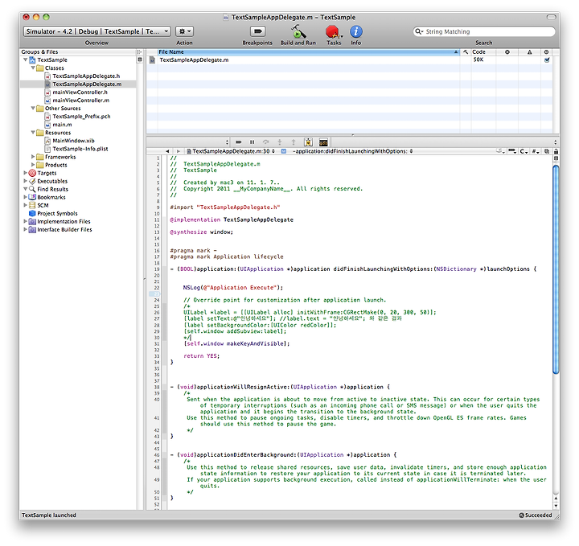Image resolution: width=579 pixels, height=546 pixels.
Task: Collapse the Resources folder
Action: pos(33,133)
